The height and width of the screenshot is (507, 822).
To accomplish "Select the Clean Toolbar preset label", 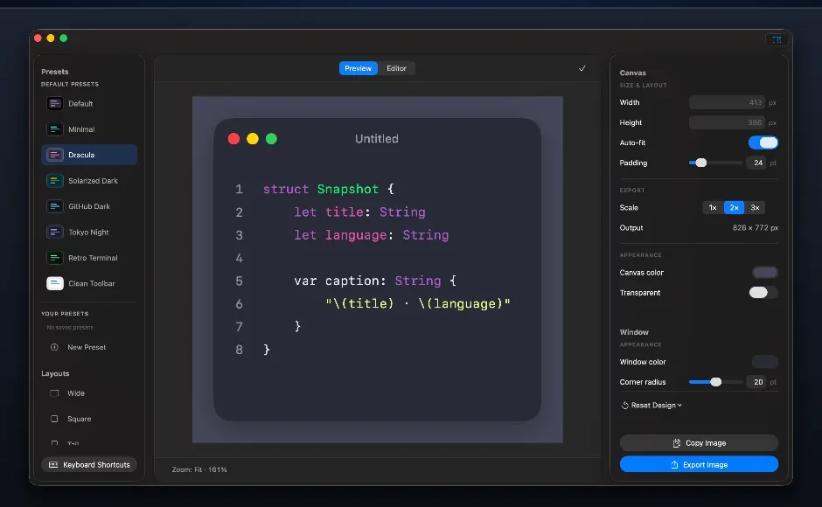I will click(x=91, y=283).
